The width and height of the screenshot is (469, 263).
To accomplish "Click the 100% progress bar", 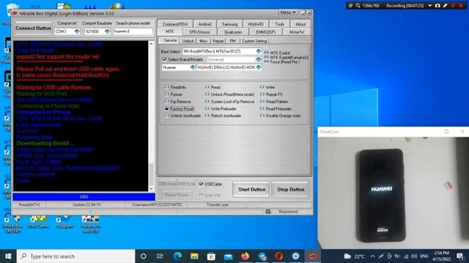I will pyautogui.click(x=84, y=197).
